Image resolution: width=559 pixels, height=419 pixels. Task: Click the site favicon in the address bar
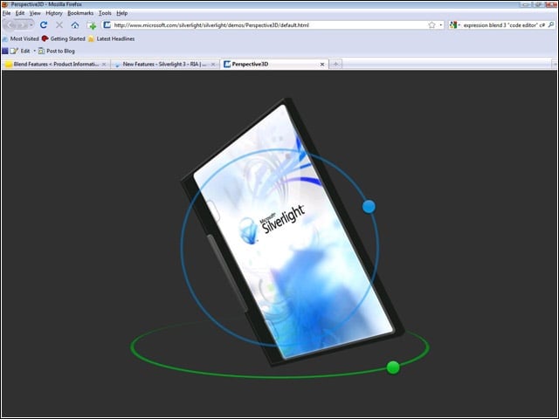pos(107,25)
